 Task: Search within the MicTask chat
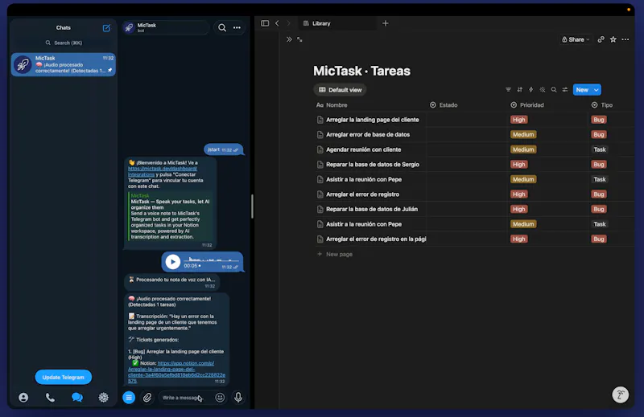click(x=222, y=27)
